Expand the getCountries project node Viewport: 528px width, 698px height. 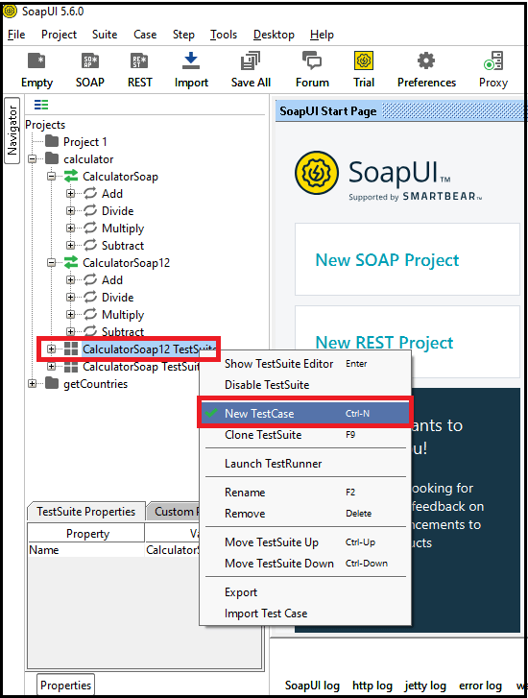[x=32, y=383]
